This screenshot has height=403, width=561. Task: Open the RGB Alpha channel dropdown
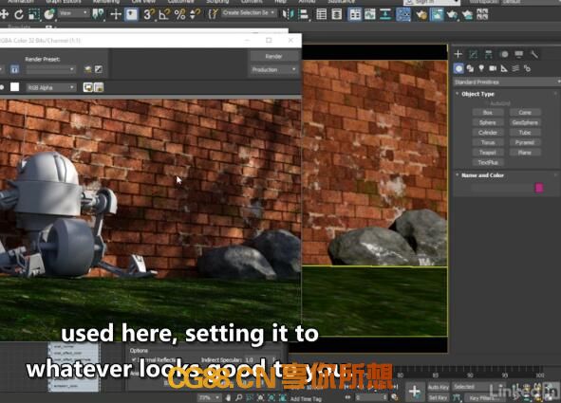pos(51,87)
